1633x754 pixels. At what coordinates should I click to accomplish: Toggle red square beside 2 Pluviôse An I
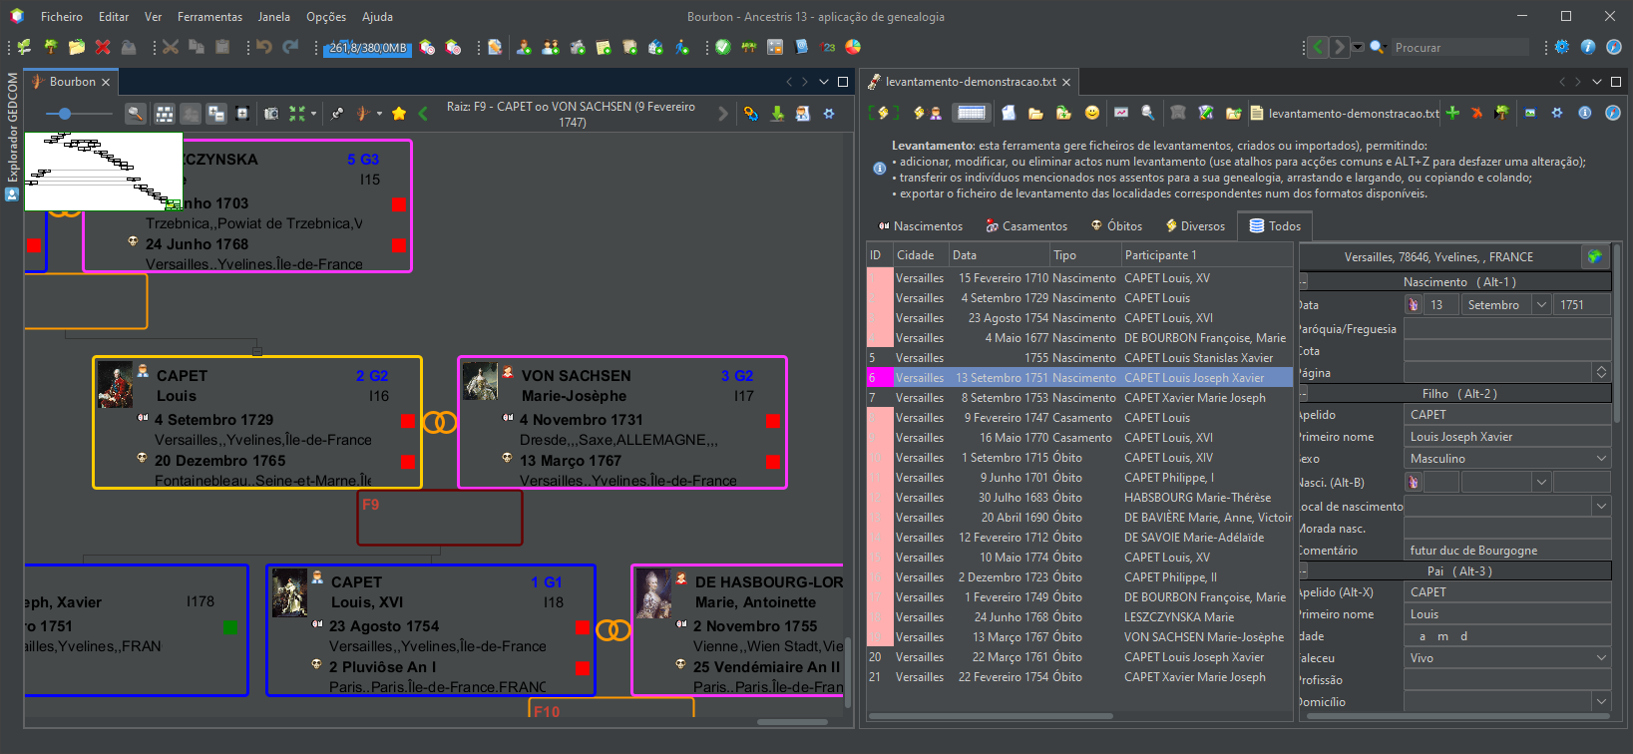point(583,668)
